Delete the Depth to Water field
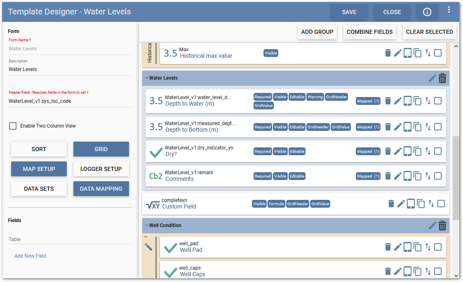463x282 pixels. coord(388,101)
